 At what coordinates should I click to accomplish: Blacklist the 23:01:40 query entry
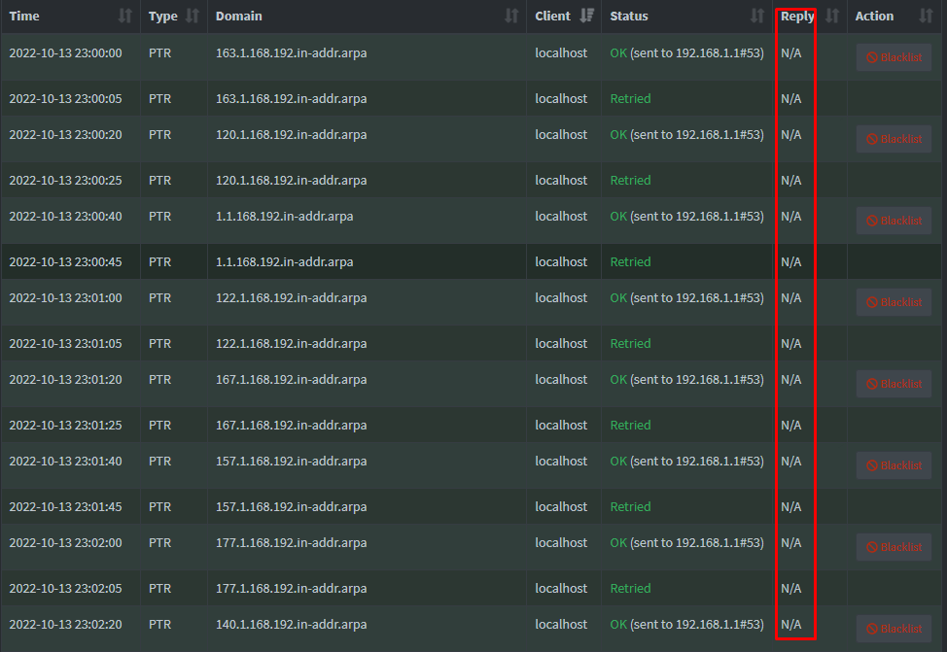(x=893, y=465)
